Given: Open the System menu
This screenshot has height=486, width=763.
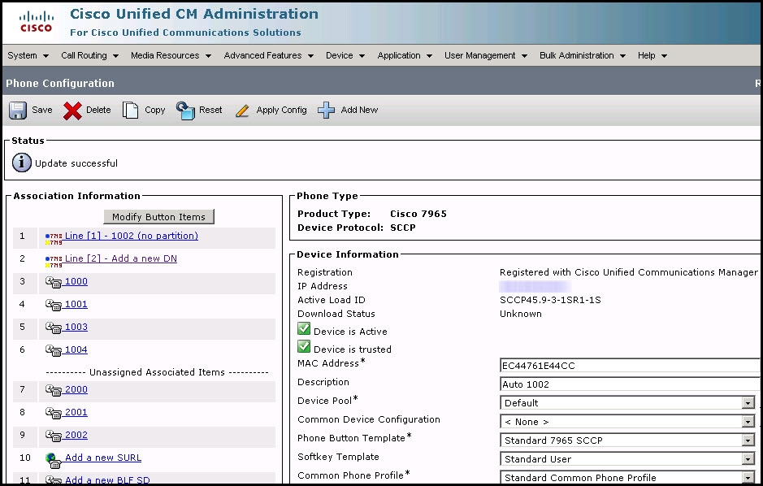Looking at the screenshot, I should (28, 55).
